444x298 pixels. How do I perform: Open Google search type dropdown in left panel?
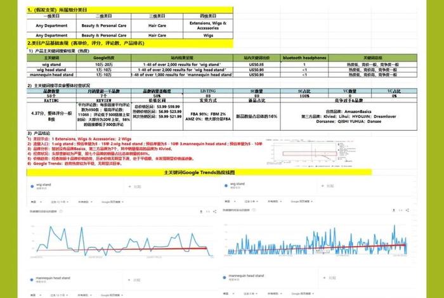point(110,200)
